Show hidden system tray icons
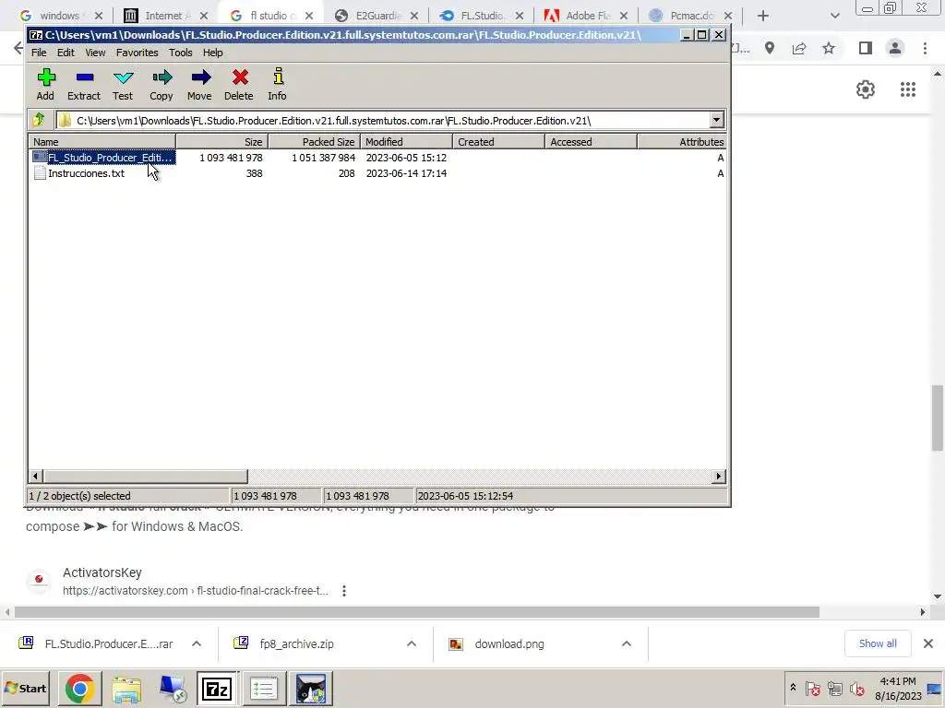 793,688
